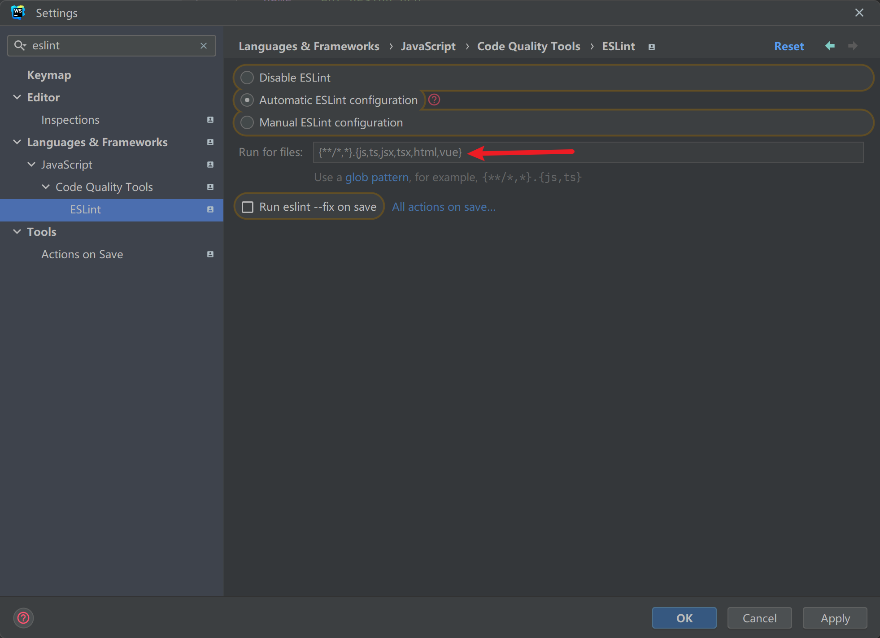Image resolution: width=880 pixels, height=638 pixels.
Task: Enable Run eslint --fix on save
Action: (x=248, y=207)
